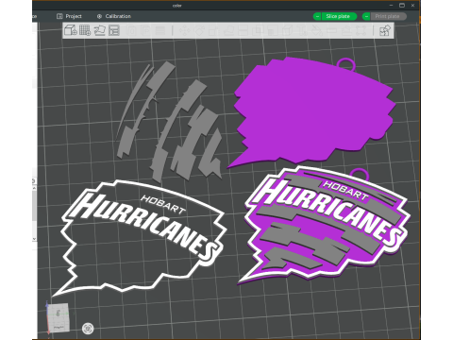Click the round icon beside the view cube

[x=88, y=329]
